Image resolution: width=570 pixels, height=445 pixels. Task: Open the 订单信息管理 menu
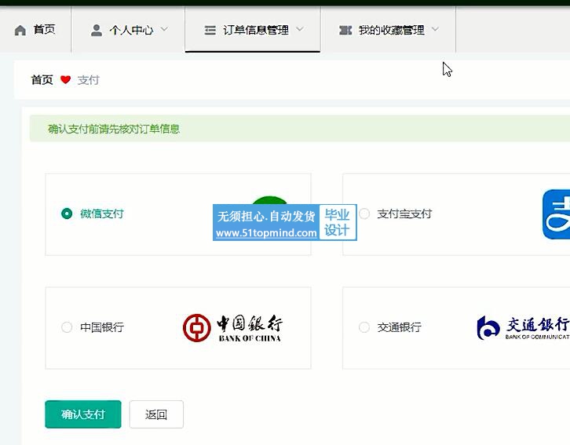(x=253, y=29)
